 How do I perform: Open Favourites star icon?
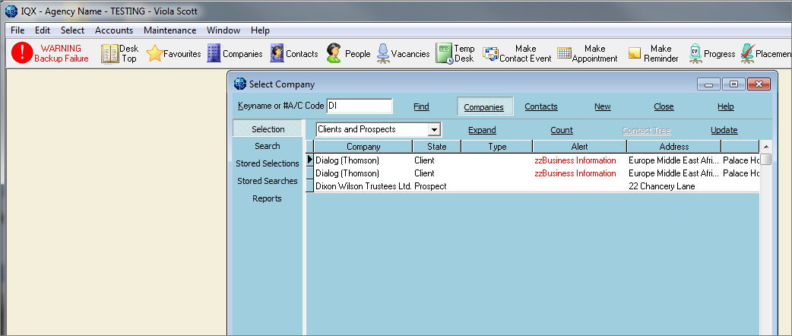coord(154,53)
